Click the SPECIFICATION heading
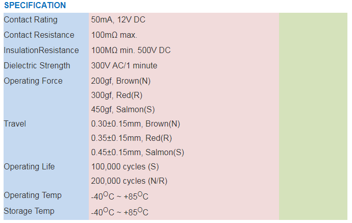 [x=35, y=6]
